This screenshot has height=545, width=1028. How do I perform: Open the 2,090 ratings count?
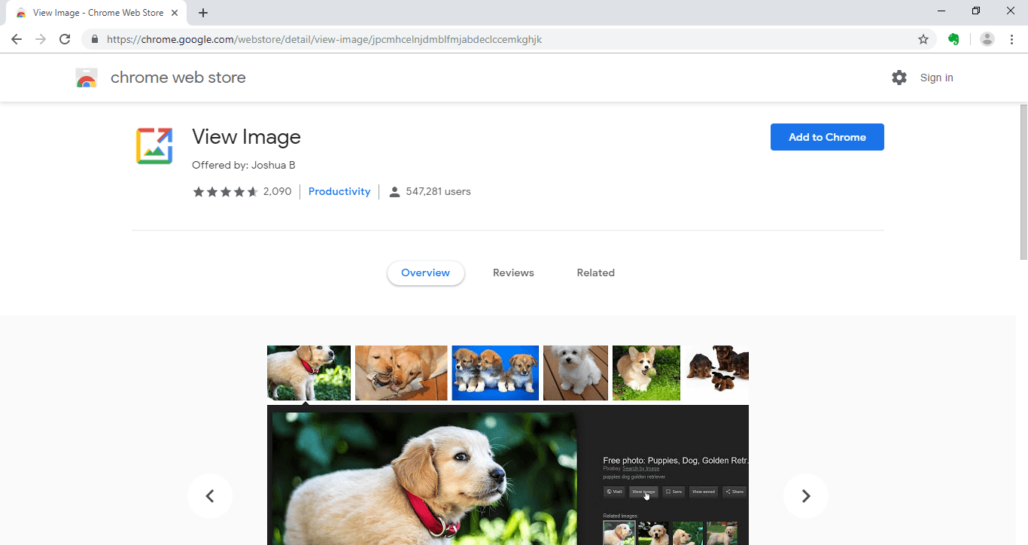pos(277,192)
